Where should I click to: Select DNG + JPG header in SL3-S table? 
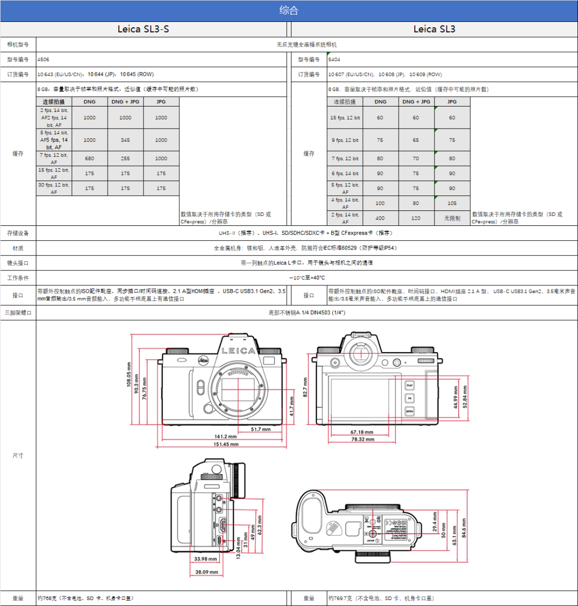click(125, 102)
